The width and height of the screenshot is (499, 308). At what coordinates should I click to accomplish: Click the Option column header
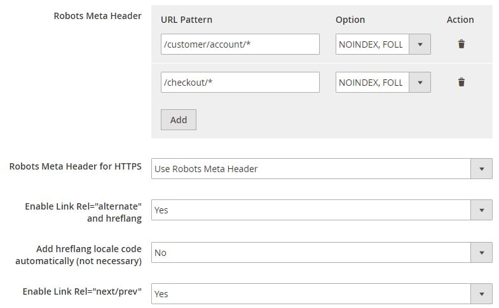[x=350, y=20]
